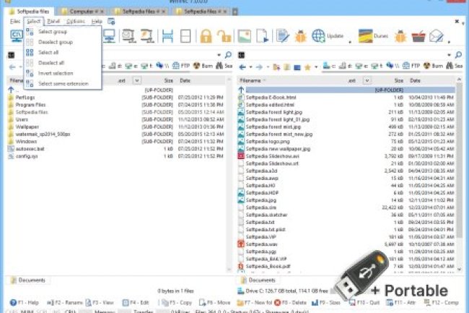Click the envelope with pen mail icon
Viewport: 469px width, 313px height.
pyautogui.click(x=437, y=36)
